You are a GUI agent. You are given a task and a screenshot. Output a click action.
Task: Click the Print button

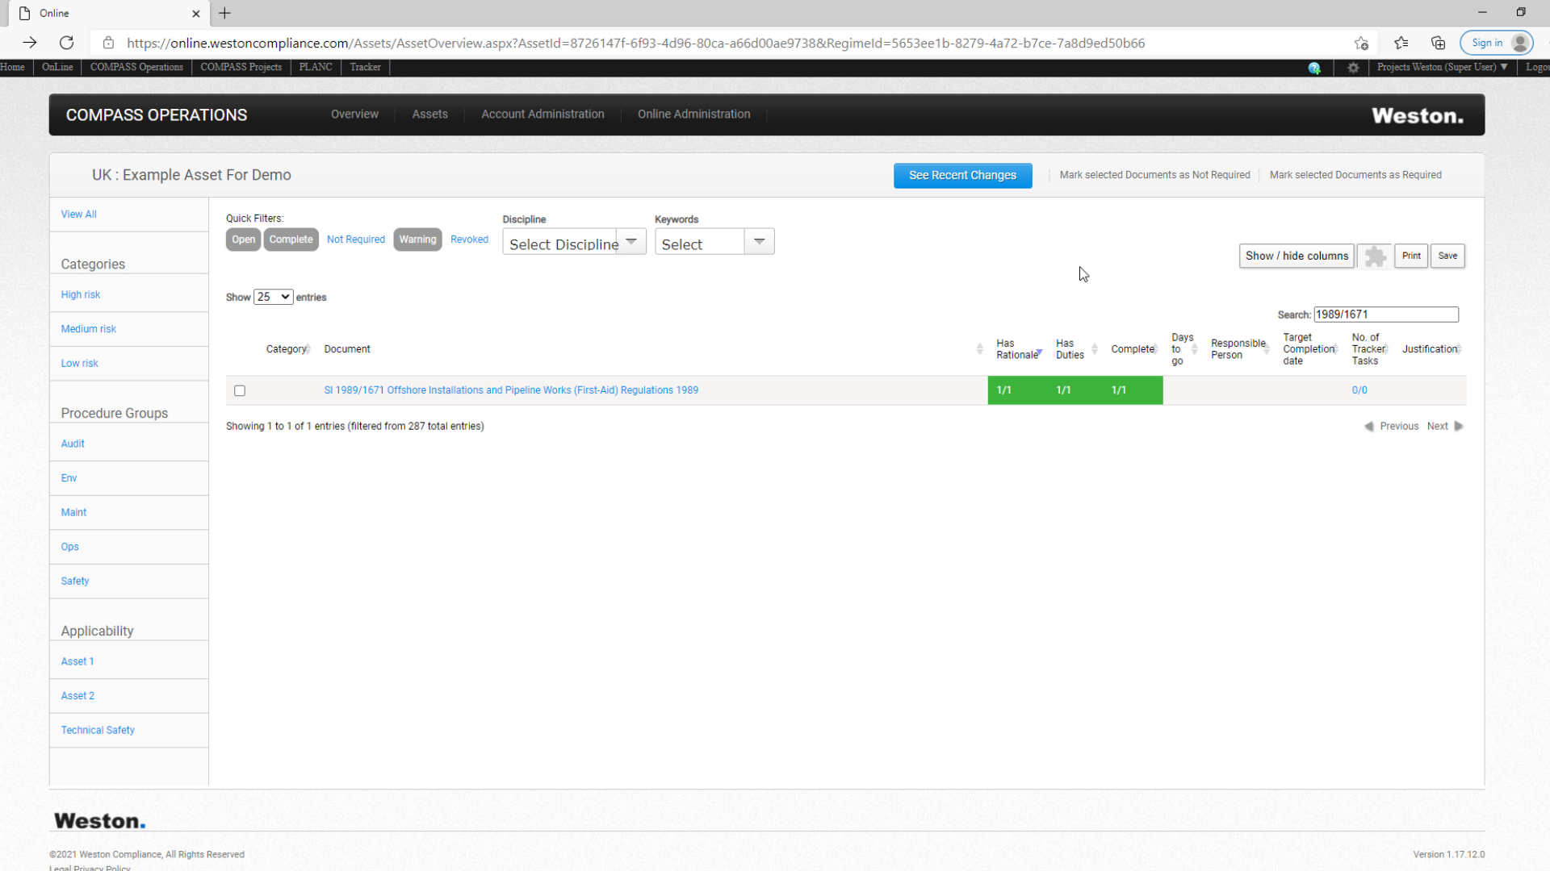(1411, 256)
